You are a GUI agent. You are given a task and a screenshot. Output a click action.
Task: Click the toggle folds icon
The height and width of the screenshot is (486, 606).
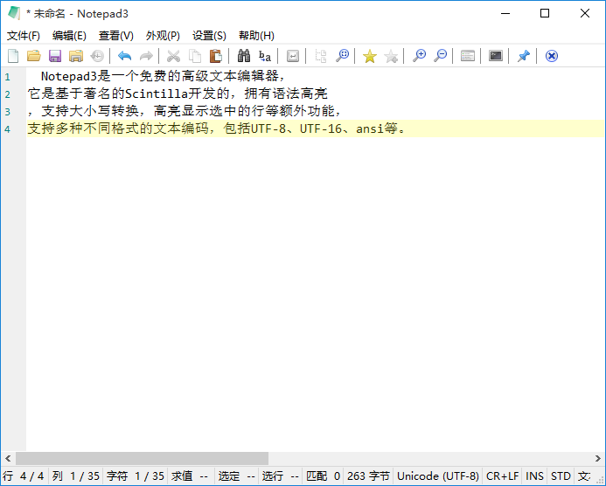pos(321,56)
